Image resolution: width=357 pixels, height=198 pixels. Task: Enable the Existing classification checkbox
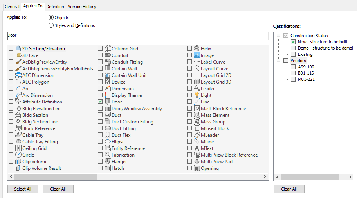[x=293, y=55]
